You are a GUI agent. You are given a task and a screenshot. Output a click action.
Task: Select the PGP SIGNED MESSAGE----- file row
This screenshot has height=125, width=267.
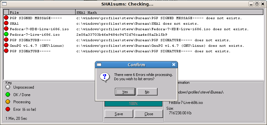pos(36,18)
